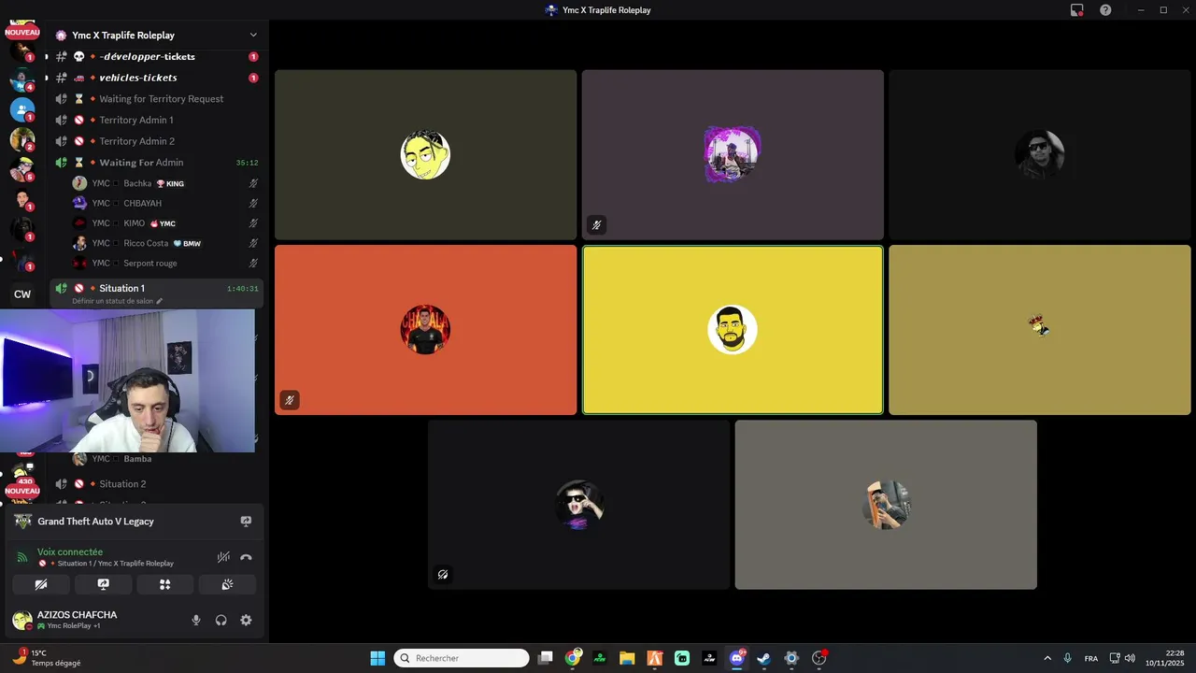The image size is (1196, 673).
Task: Open AZIZOS CHAFCHA user profile panel
Action: (77, 620)
